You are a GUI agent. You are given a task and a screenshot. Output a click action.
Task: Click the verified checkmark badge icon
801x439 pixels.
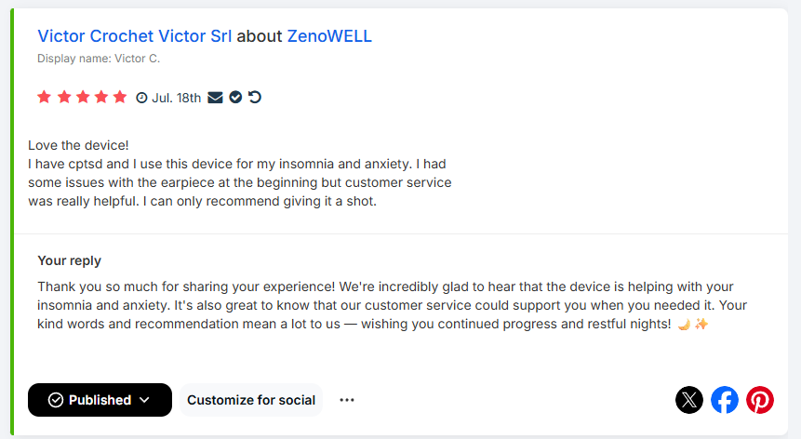(235, 97)
